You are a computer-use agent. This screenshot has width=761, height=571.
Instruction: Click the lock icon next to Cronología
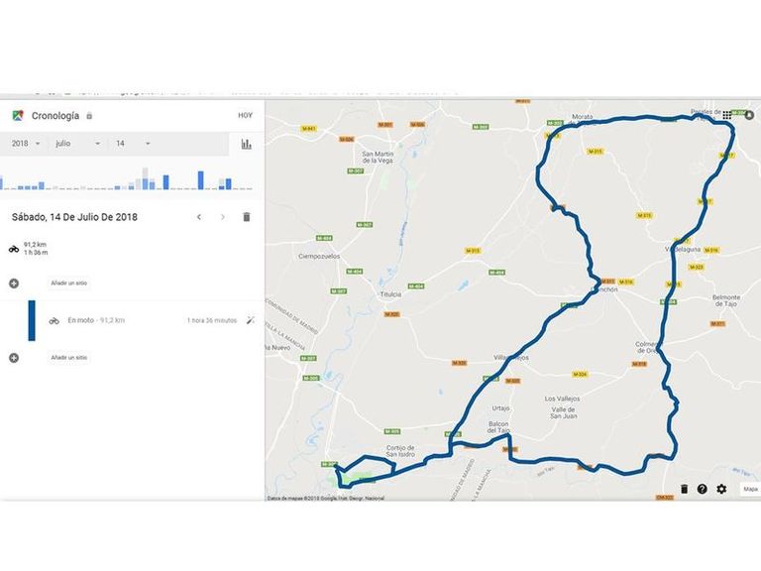pos(89,116)
